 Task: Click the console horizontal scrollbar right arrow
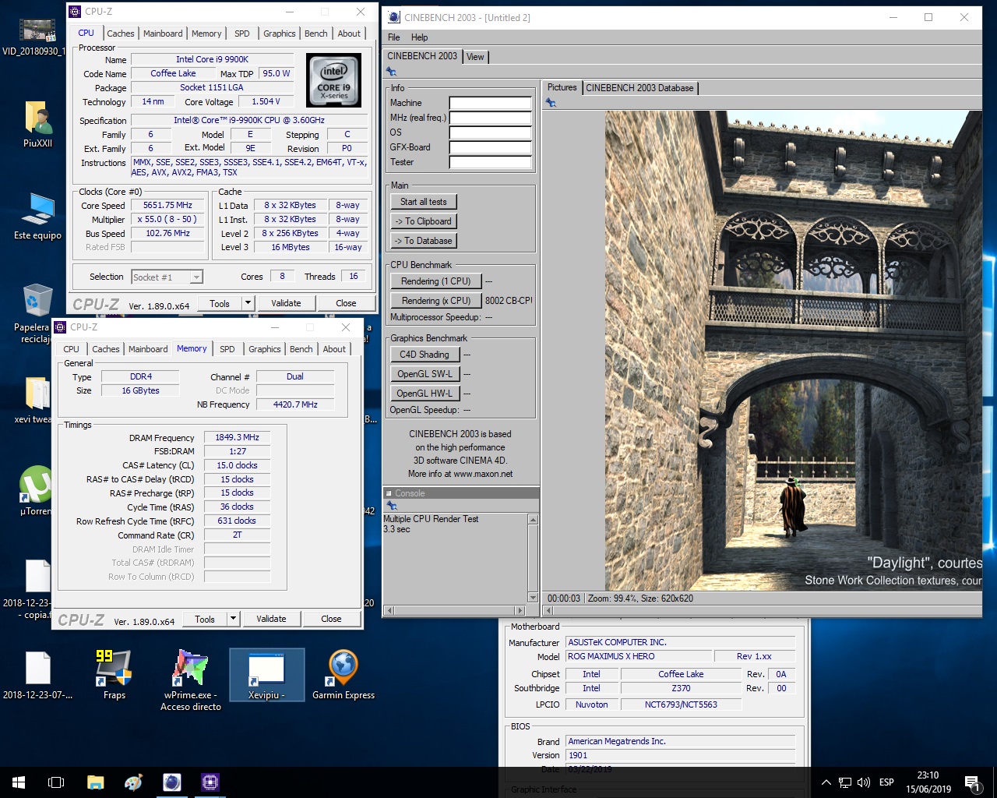tap(520, 610)
